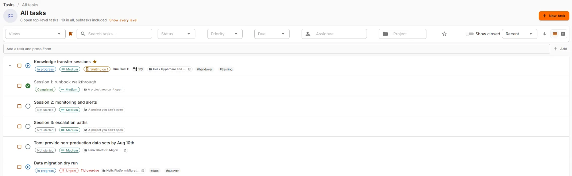Select checkbox for Knowledge transfer sessions
The width and height of the screenshot is (572, 176).
click(x=19, y=65)
